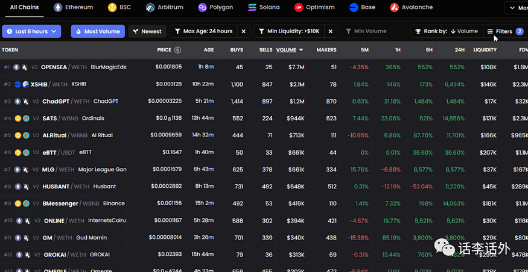The image size is (528, 272).
Task: Select the Ethereum chain tab
Action: (73, 7)
